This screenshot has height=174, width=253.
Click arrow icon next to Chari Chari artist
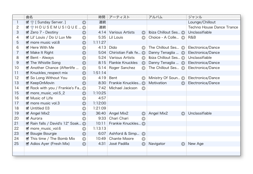coord(144,119)
